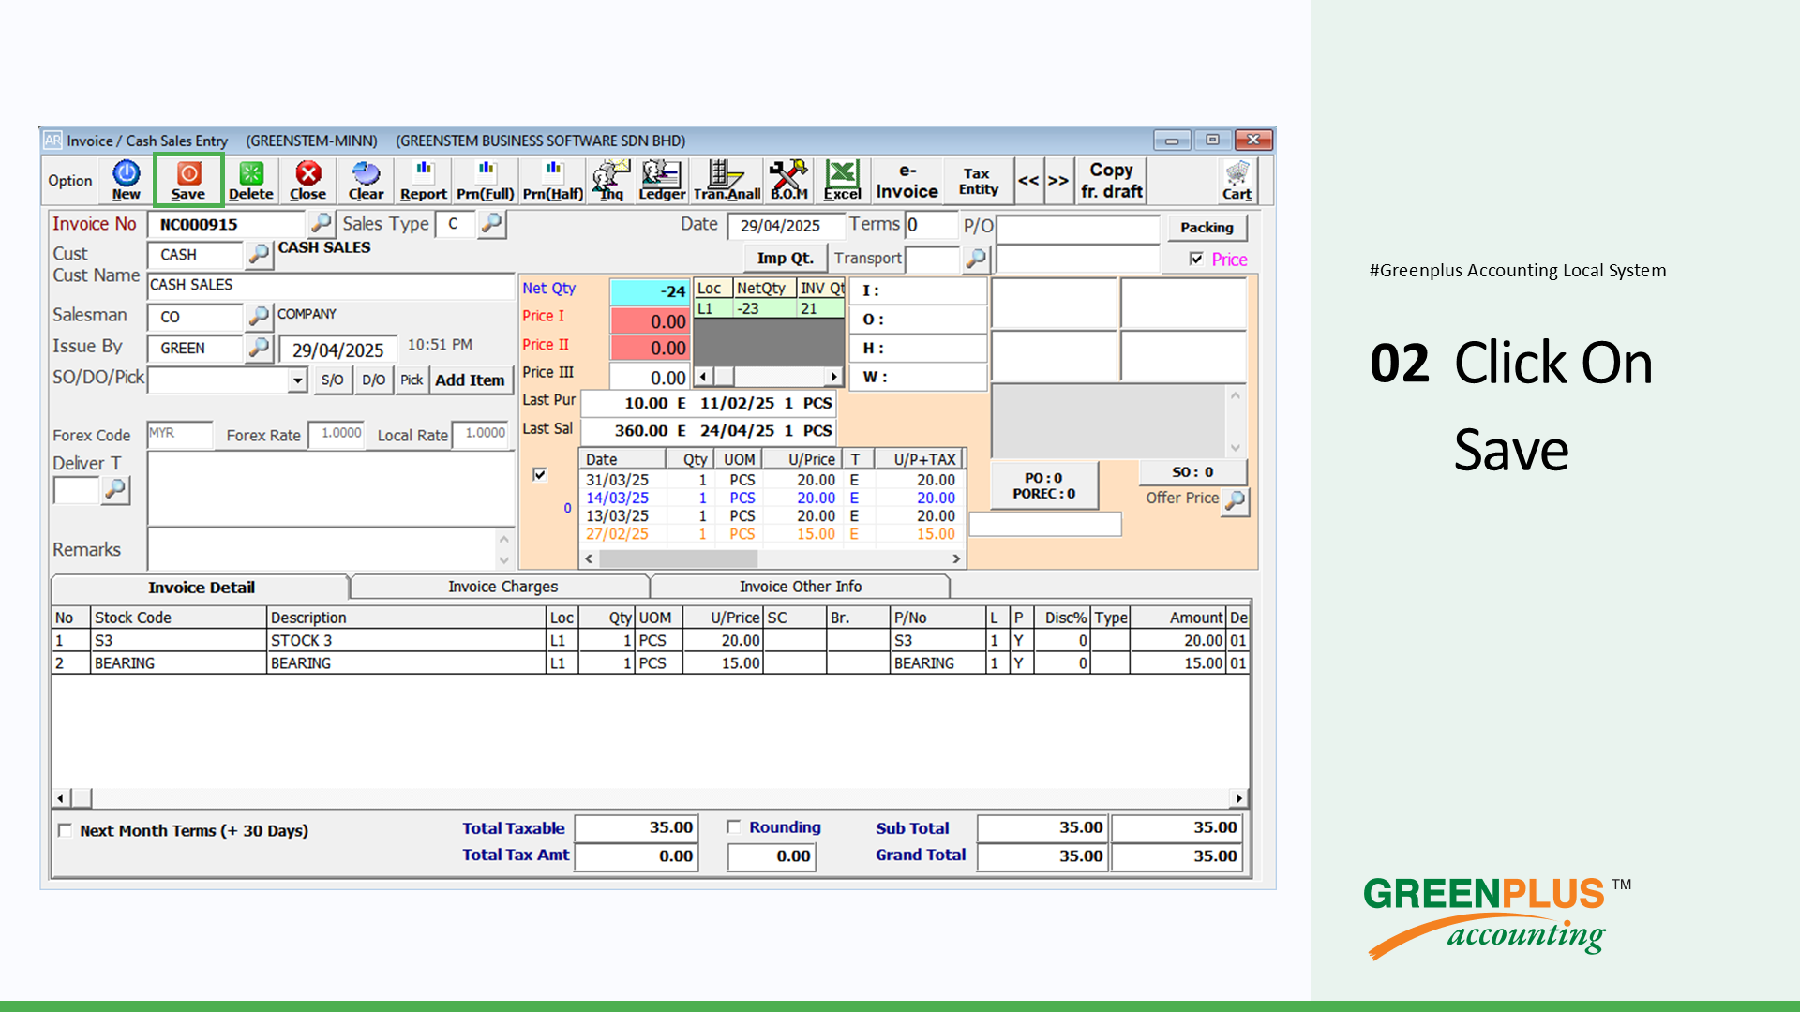
Task: Enable the Rounding checkbox
Action: click(734, 827)
